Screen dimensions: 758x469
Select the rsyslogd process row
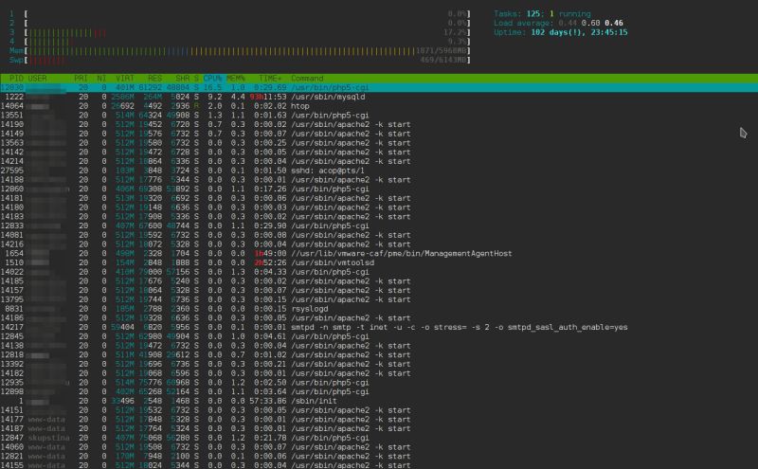coord(379,309)
